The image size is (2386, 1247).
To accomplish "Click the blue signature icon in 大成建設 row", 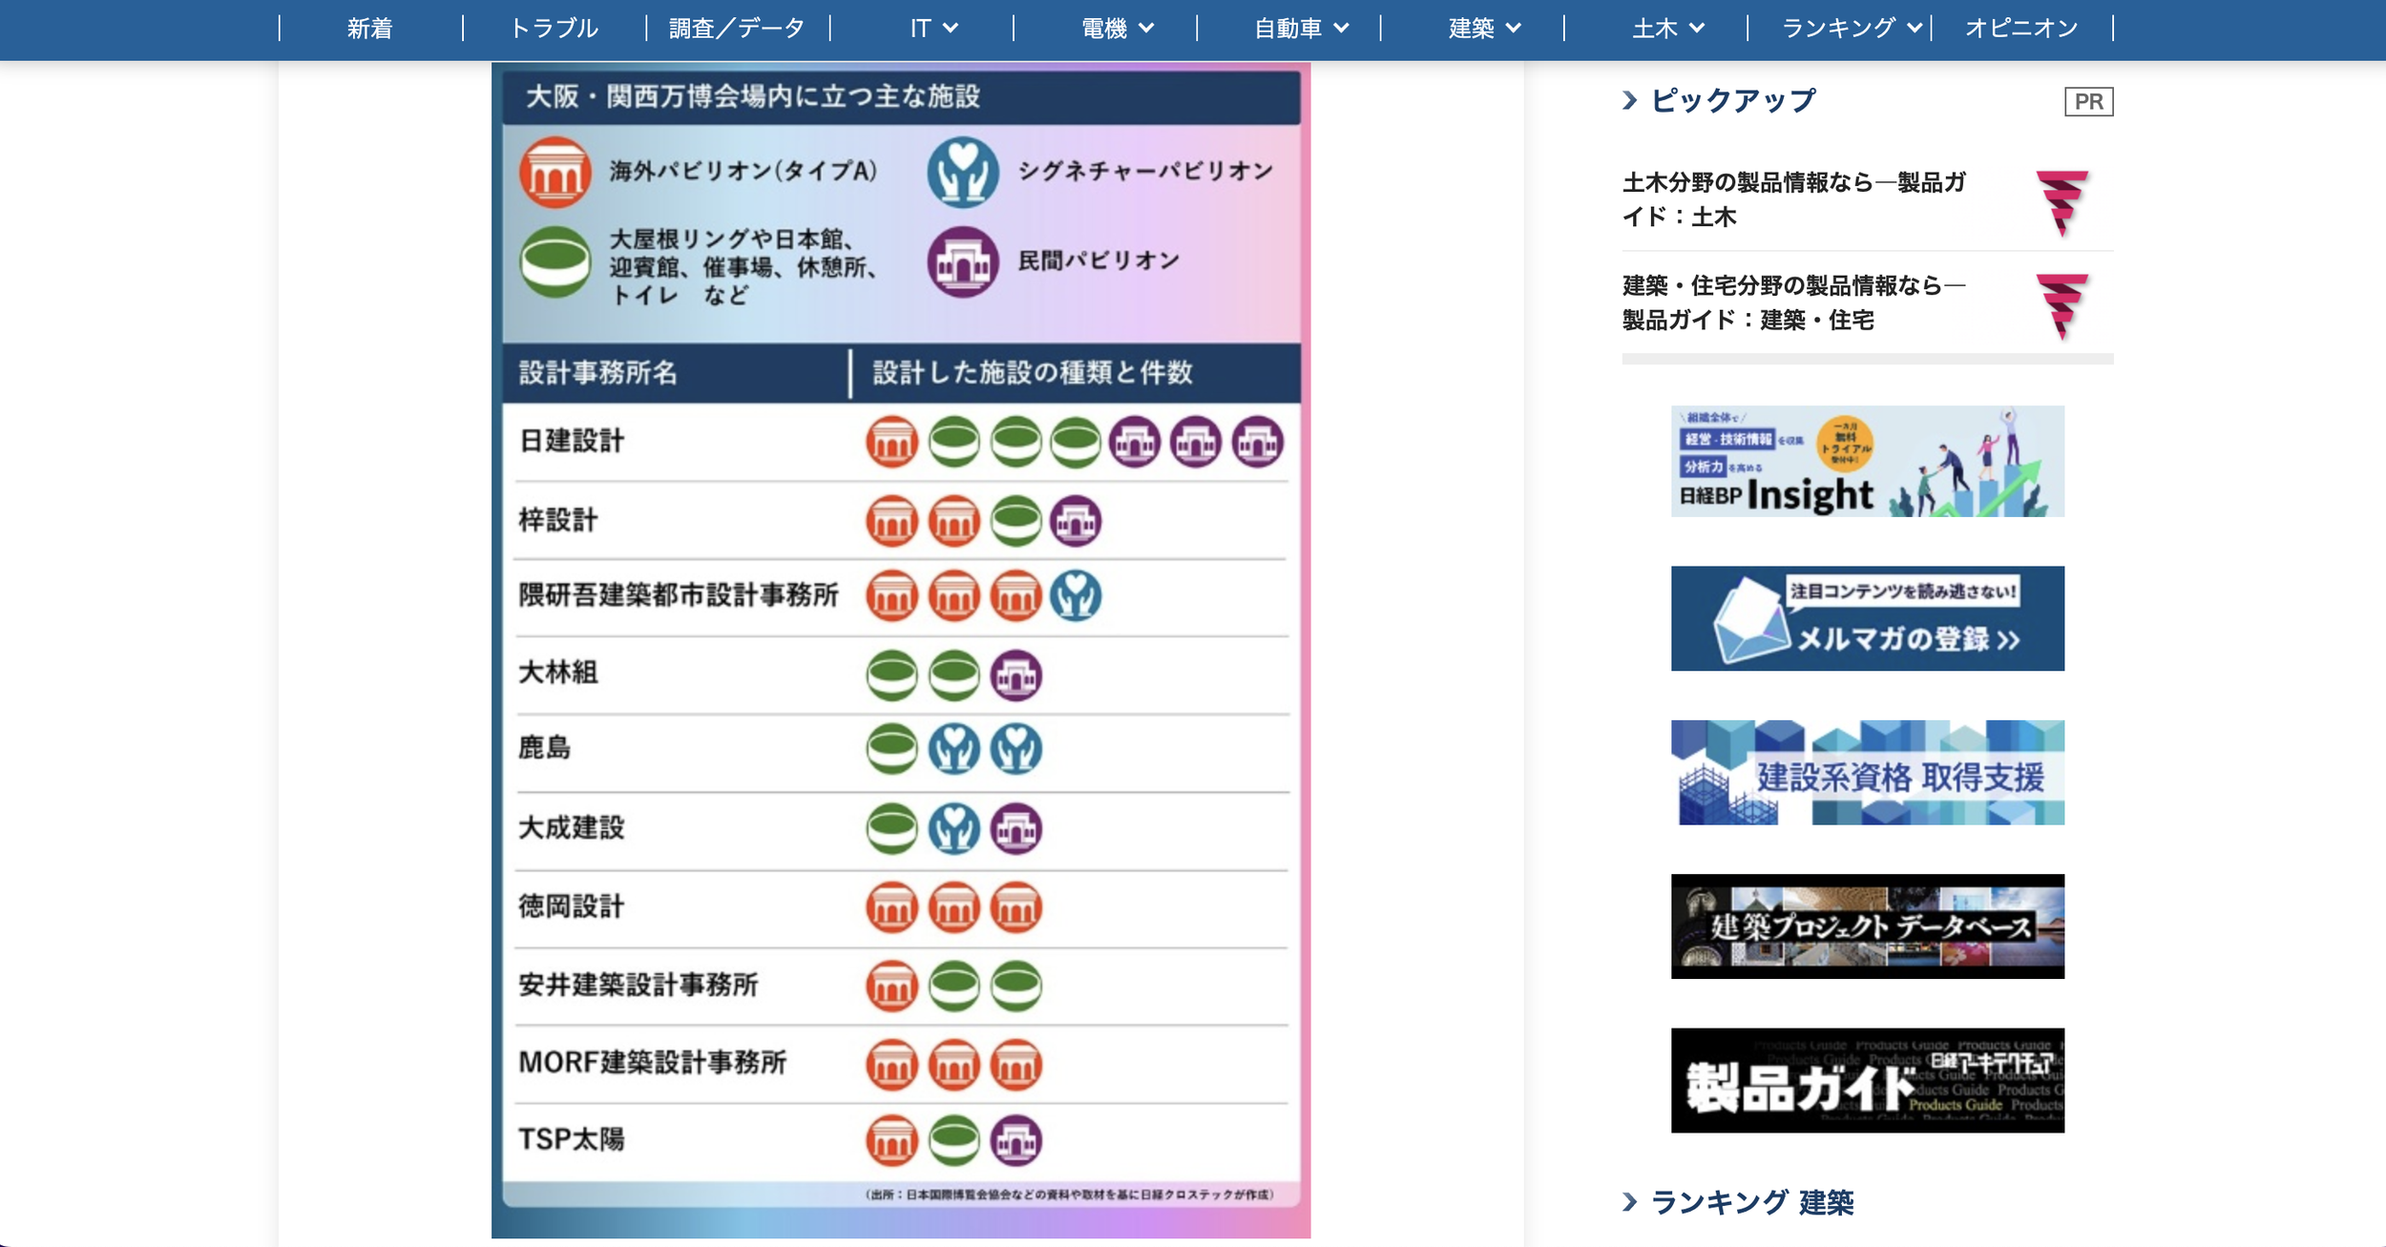I will [954, 828].
